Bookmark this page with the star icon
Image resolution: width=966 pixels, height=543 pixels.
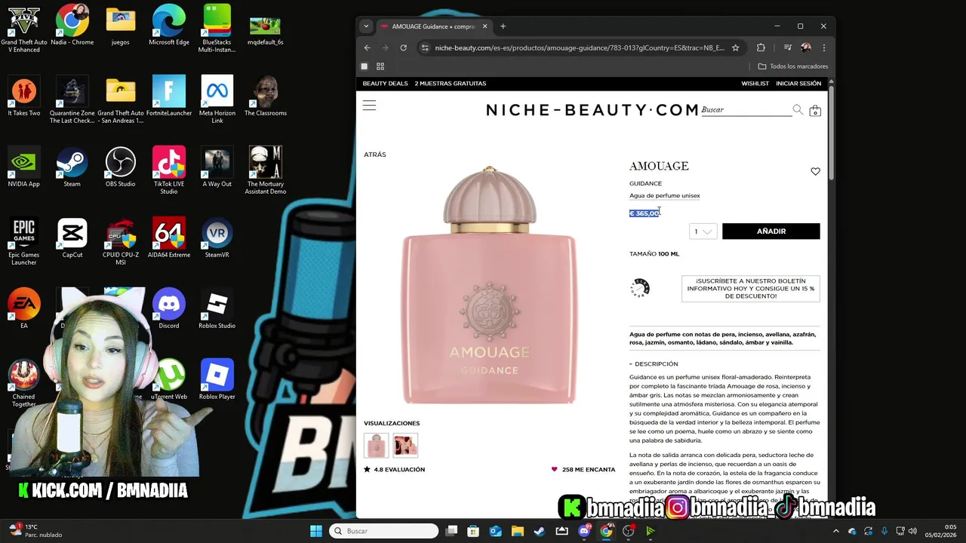(735, 48)
